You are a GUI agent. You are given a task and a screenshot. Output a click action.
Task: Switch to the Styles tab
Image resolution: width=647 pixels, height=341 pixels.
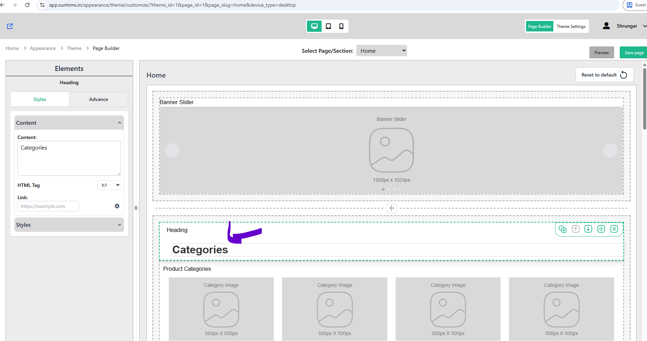pyautogui.click(x=40, y=99)
